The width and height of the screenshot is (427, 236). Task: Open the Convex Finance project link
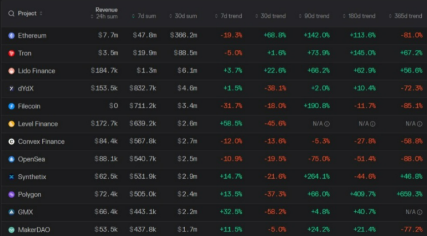coord(41,141)
